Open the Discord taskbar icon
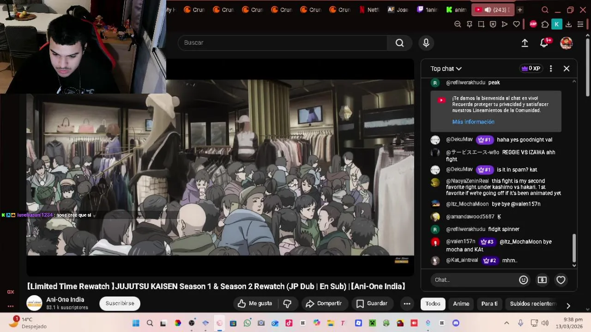 (456, 323)
